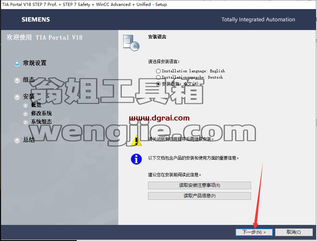Click the blue information circle icon
317x241 pixels.
tap(136, 159)
